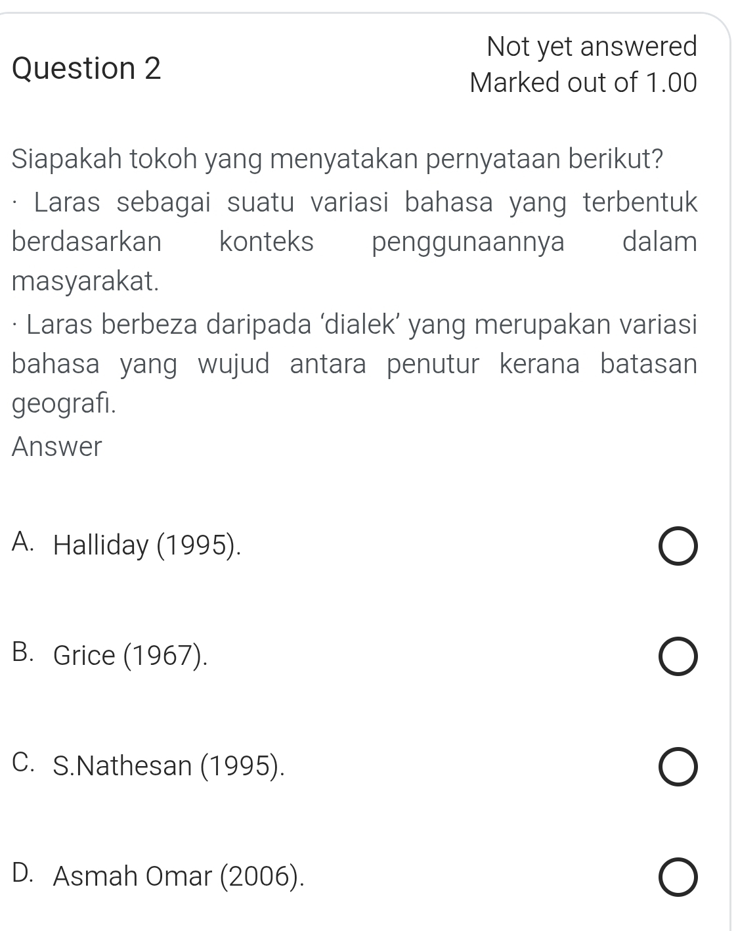Viewport: 738px width, 931px height.
Task: Click the "Asmah Omar (2006)." answer text
Action: tap(179, 876)
